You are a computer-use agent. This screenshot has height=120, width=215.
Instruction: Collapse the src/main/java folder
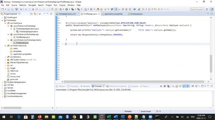(5, 23)
